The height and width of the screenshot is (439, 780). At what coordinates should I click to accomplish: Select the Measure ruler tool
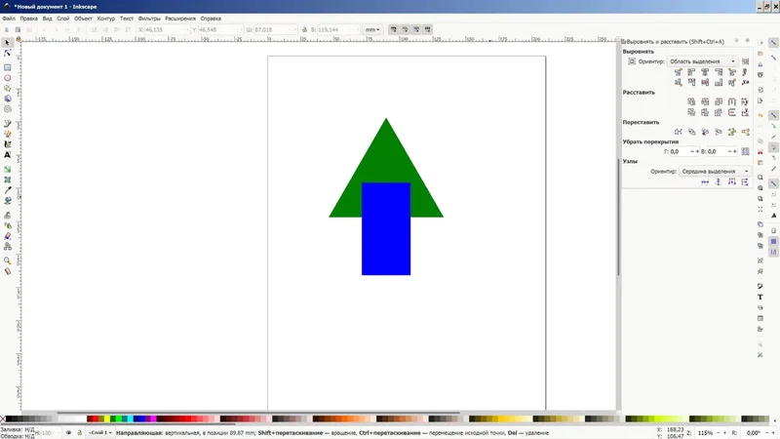[8, 271]
